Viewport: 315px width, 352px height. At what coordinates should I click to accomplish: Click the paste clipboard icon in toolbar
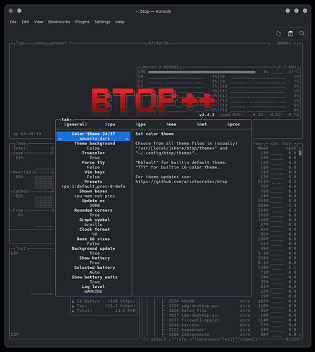tap(290, 34)
